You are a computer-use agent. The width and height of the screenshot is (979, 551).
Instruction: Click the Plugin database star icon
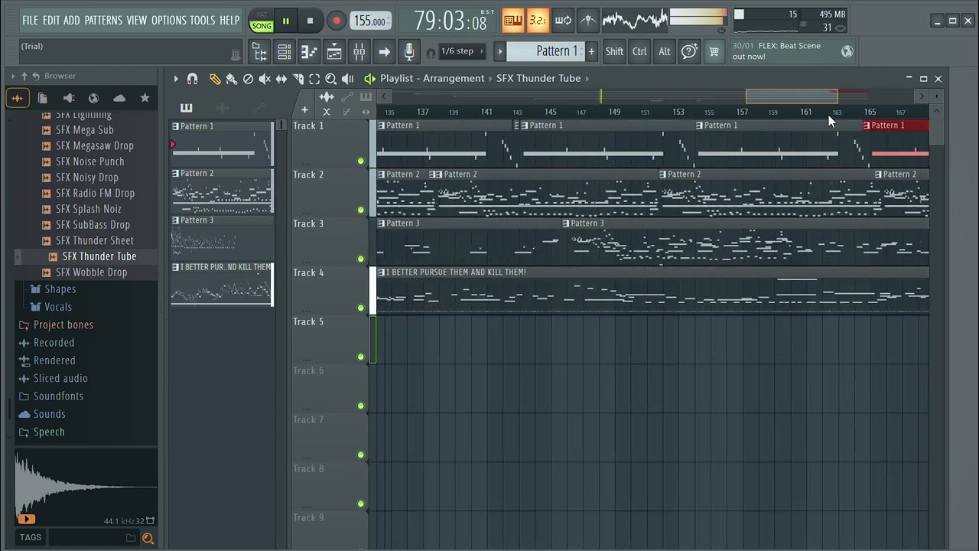click(x=145, y=98)
